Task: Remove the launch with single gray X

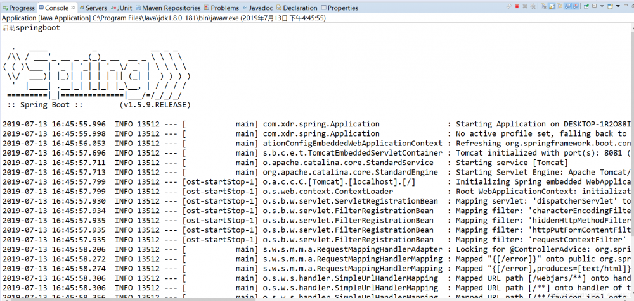Action: (x=525, y=6)
